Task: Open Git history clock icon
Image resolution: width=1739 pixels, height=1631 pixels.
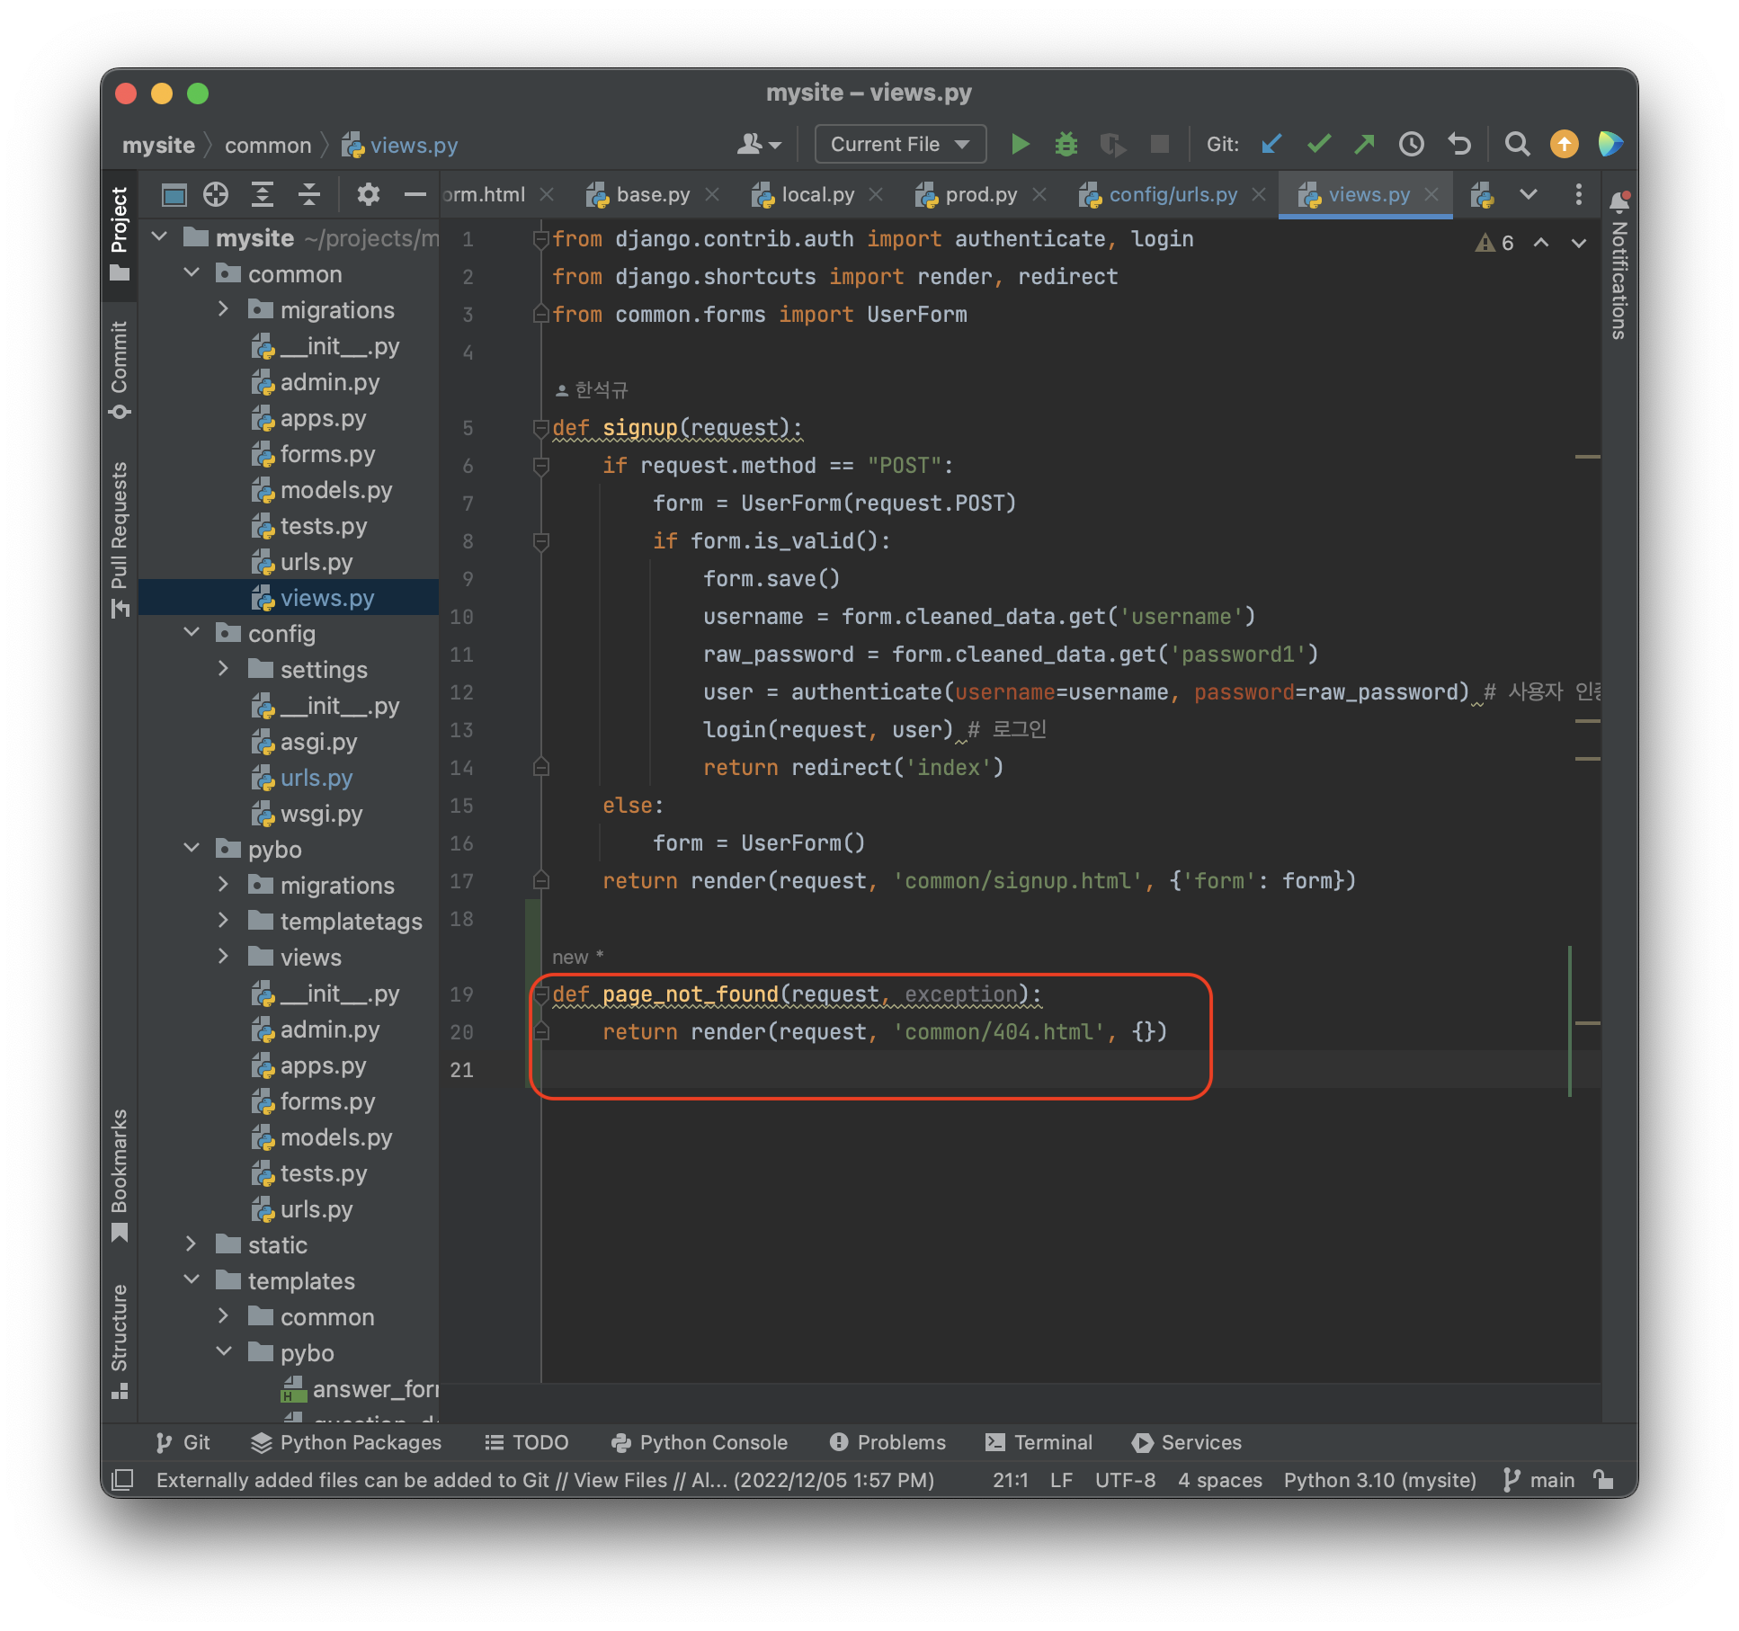Action: (1412, 144)
